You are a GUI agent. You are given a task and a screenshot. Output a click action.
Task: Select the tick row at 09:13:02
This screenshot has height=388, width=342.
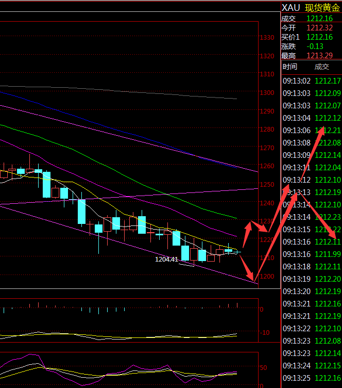coord(312,81)
